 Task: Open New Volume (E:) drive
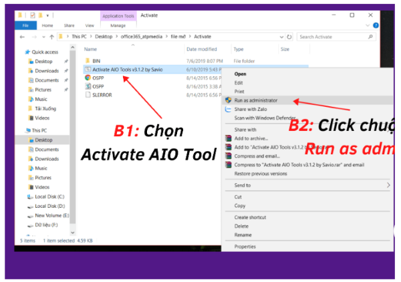[51, 216]
